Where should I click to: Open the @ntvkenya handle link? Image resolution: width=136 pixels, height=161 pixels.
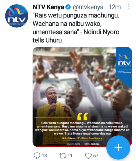tap(88, 7)
